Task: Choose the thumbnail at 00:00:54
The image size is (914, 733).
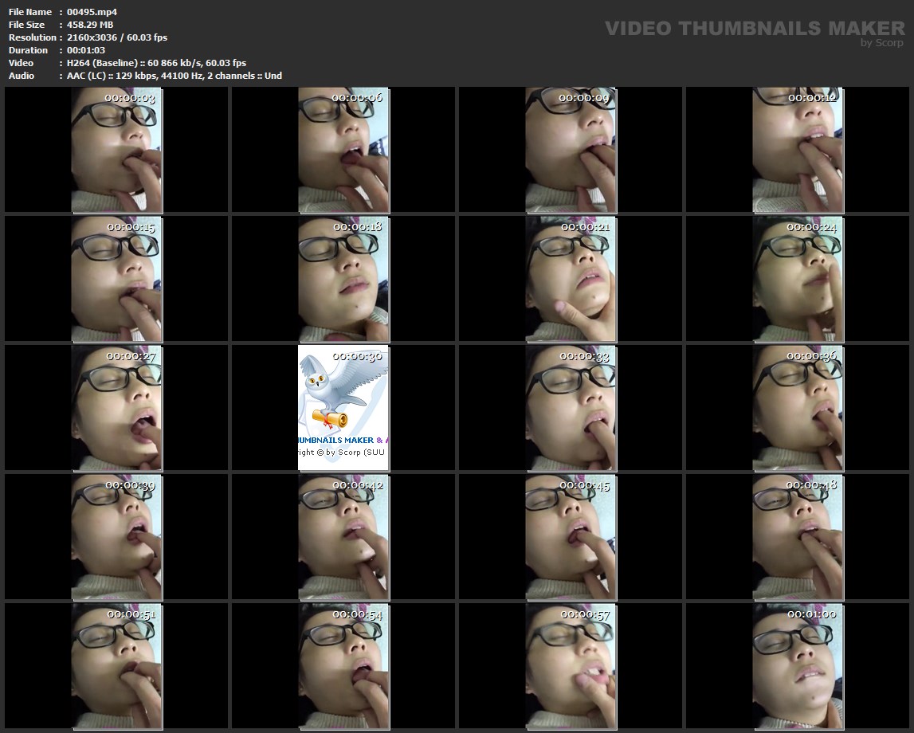Action: point(343,666)
